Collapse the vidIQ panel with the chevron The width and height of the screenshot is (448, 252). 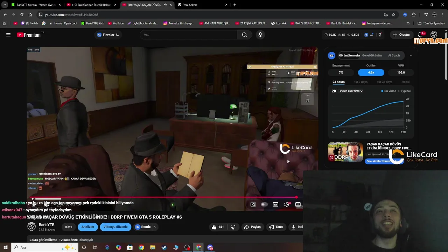[x=411, y=55]
